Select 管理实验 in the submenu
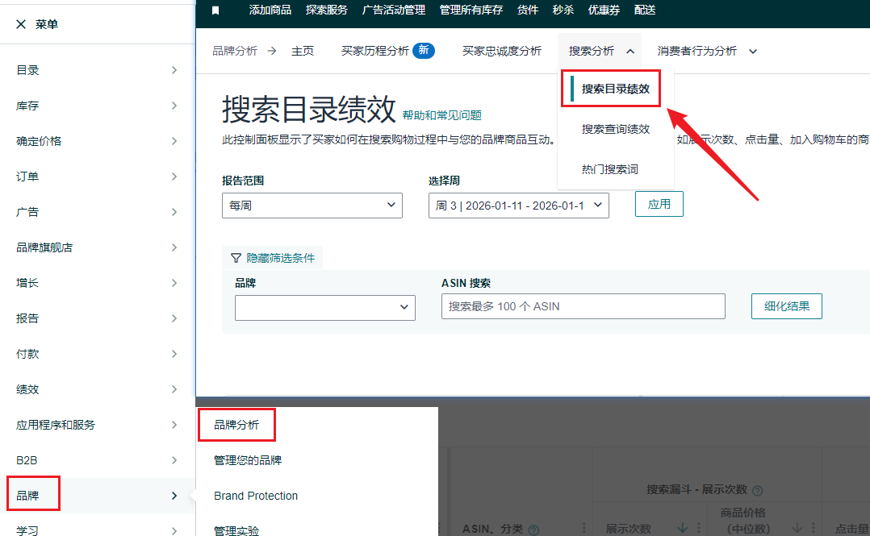 tap(236, 530)
